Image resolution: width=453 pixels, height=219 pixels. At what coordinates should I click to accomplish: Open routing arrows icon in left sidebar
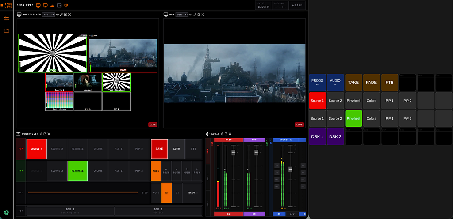[7, 19]
